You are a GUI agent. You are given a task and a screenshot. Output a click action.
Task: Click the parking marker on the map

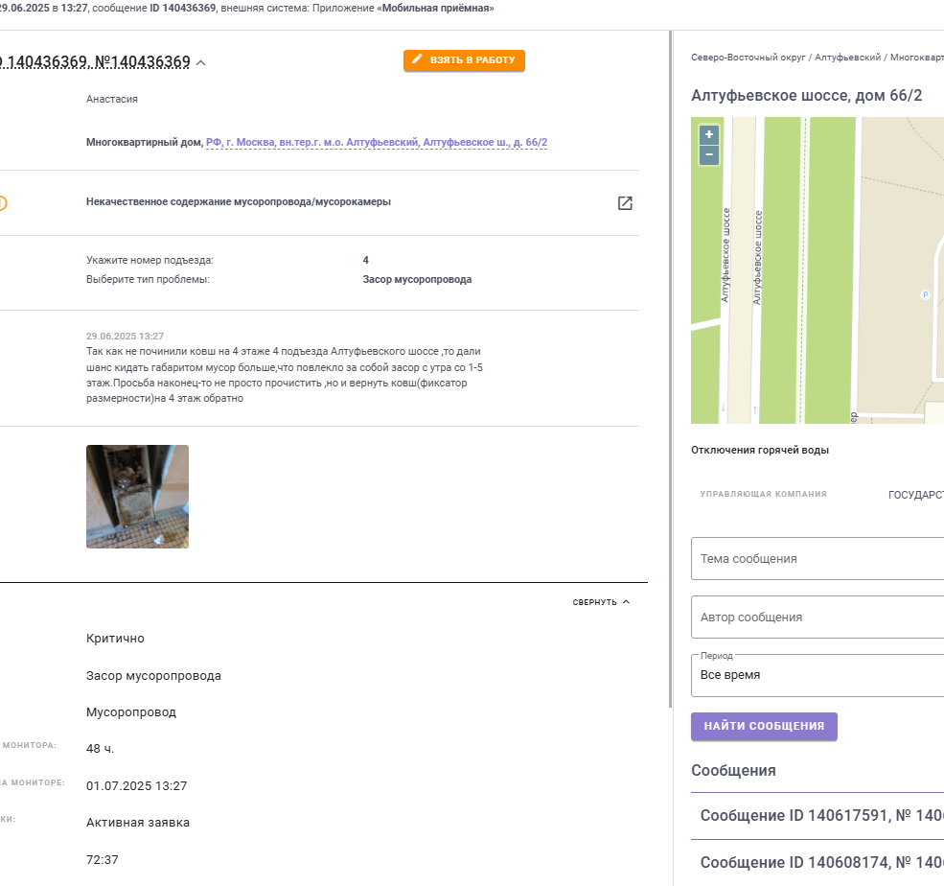[926, 294]
